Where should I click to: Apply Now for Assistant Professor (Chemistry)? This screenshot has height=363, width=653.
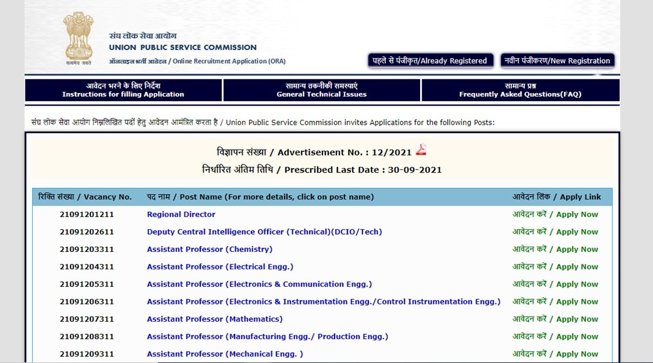coord(555,249)
